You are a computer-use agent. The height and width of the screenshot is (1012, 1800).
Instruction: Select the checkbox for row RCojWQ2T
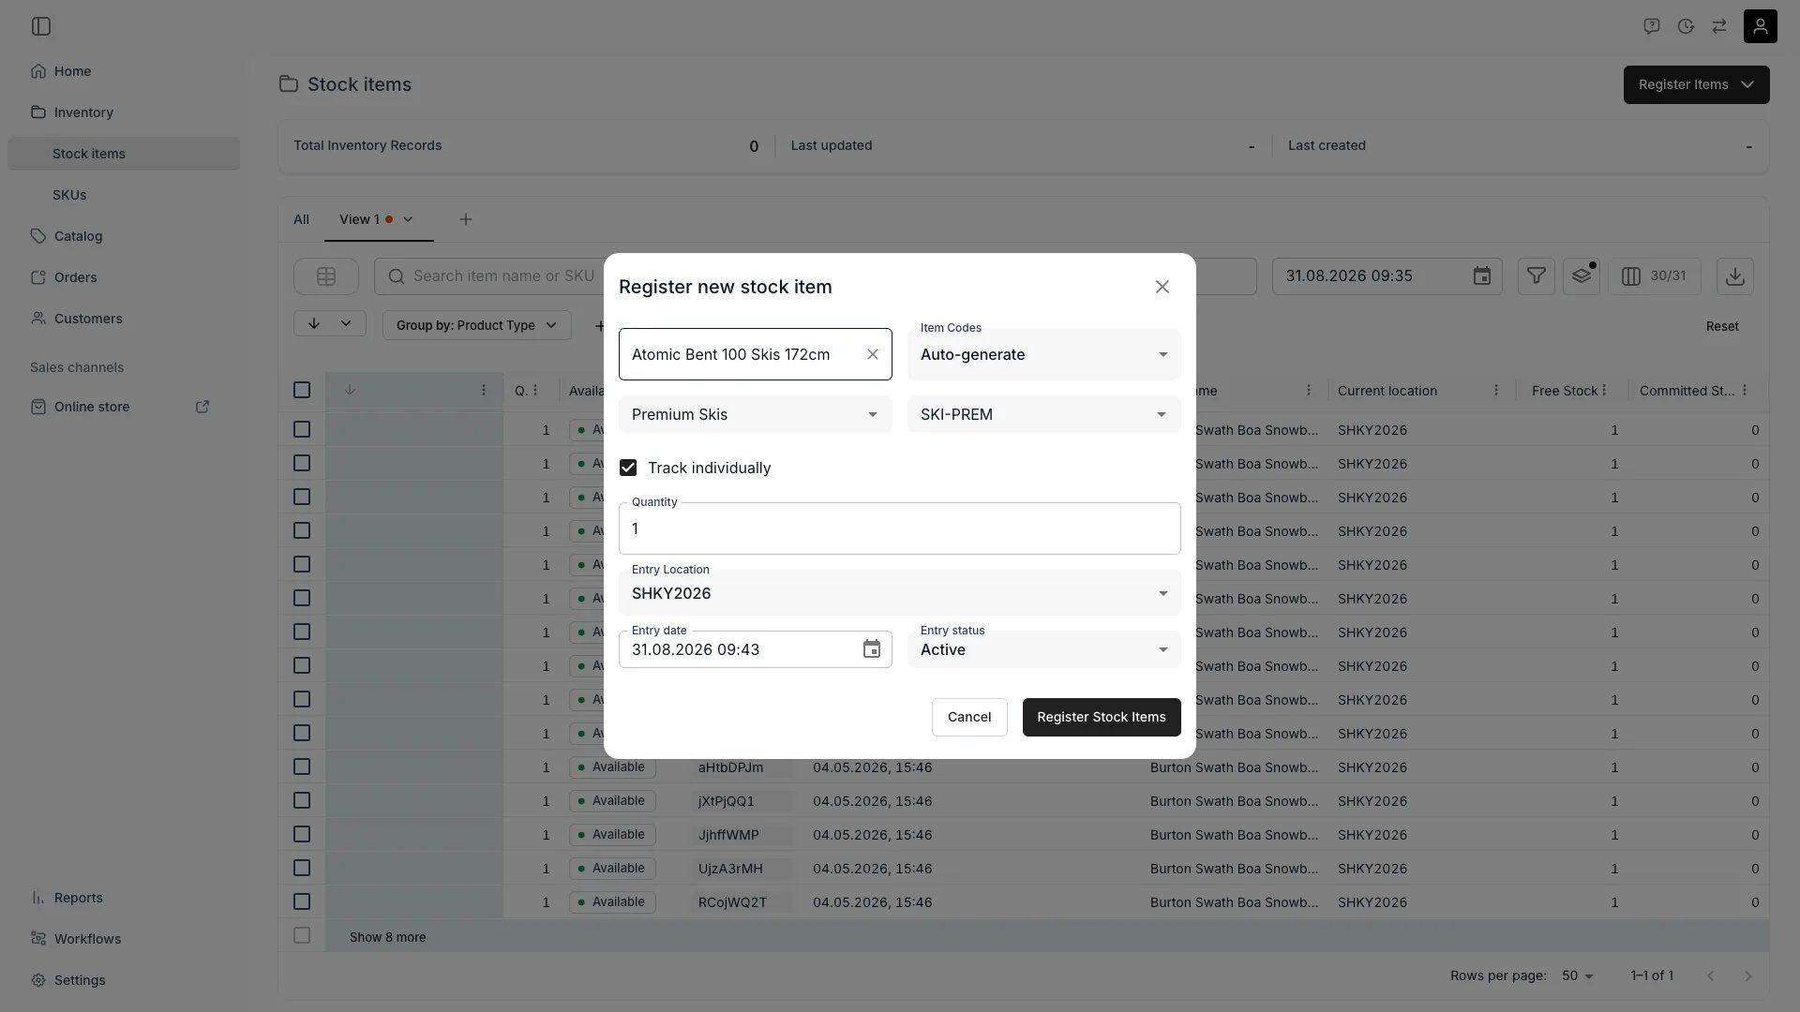(302, 901)
